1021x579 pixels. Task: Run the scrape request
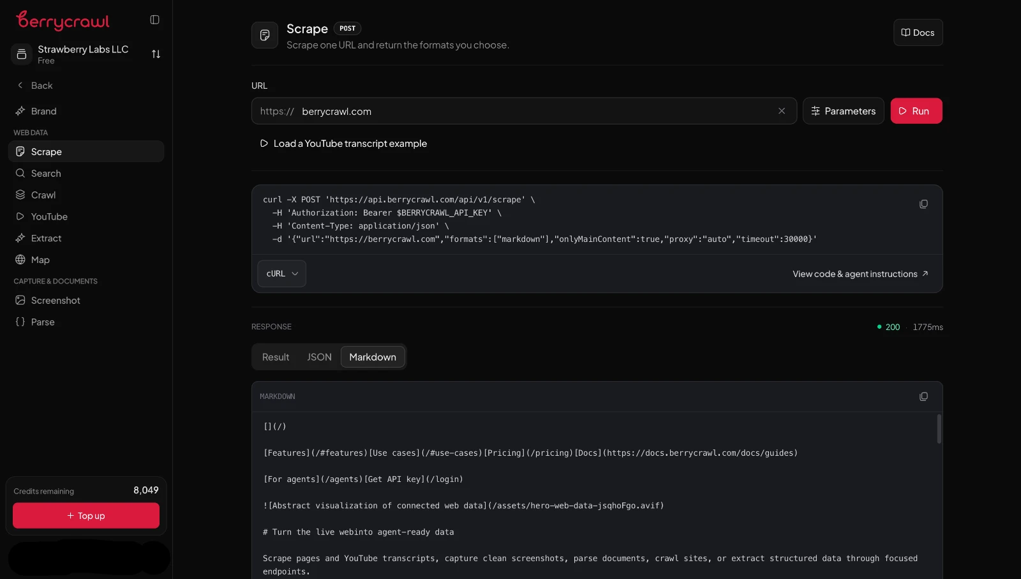point(916,111)
